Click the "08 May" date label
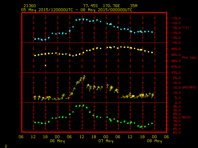 tap(154, 141)
